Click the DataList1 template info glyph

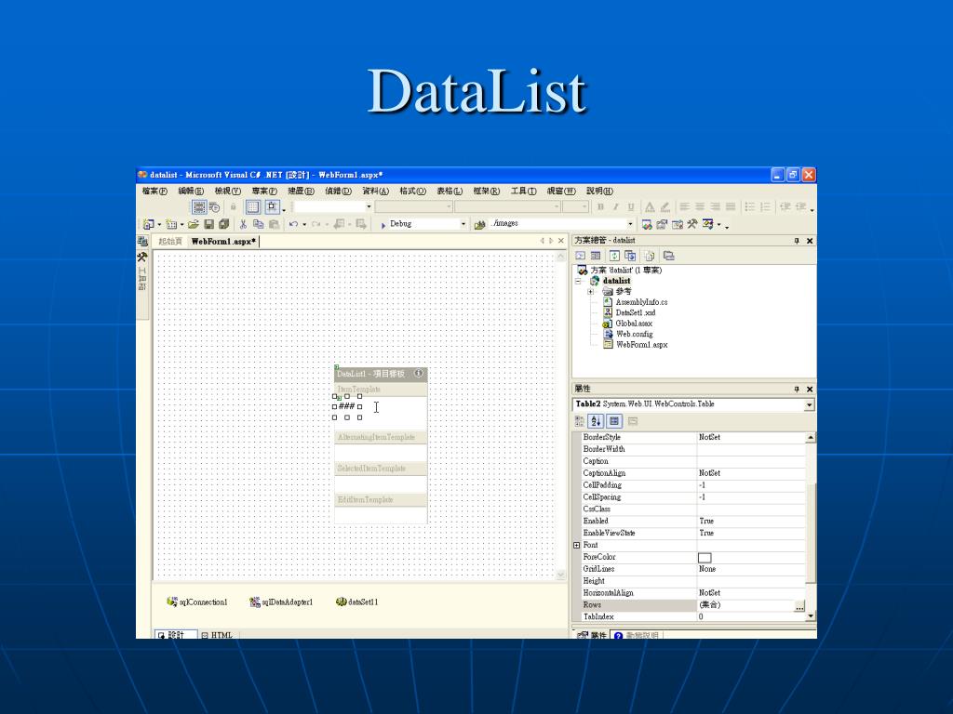click(419, 374)
